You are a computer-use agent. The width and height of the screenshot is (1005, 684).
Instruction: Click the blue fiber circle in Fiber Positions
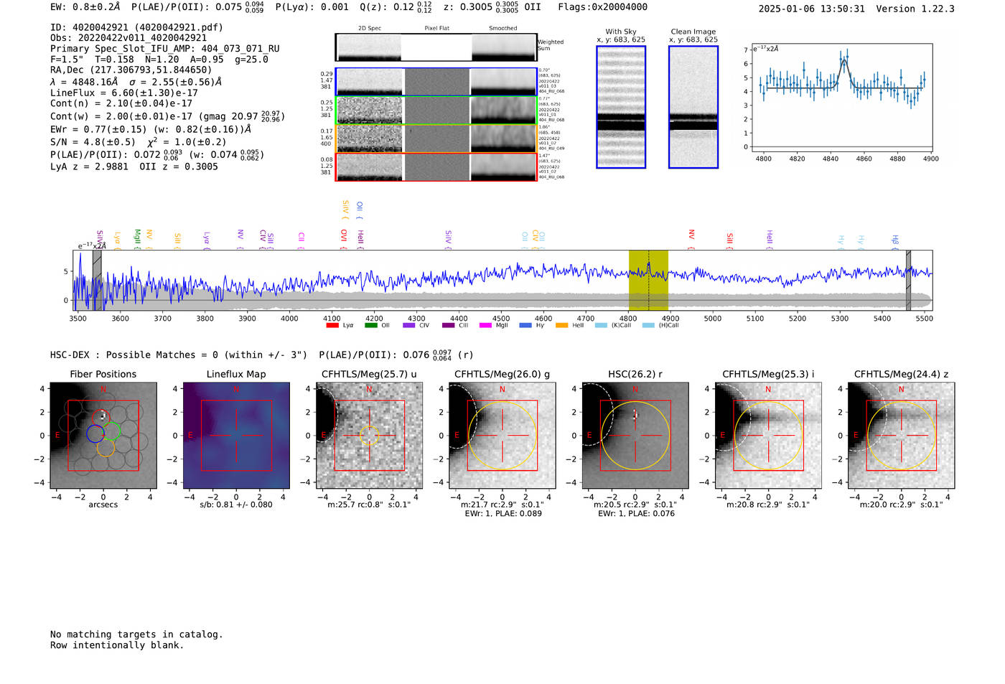click(x=95, y=434)
